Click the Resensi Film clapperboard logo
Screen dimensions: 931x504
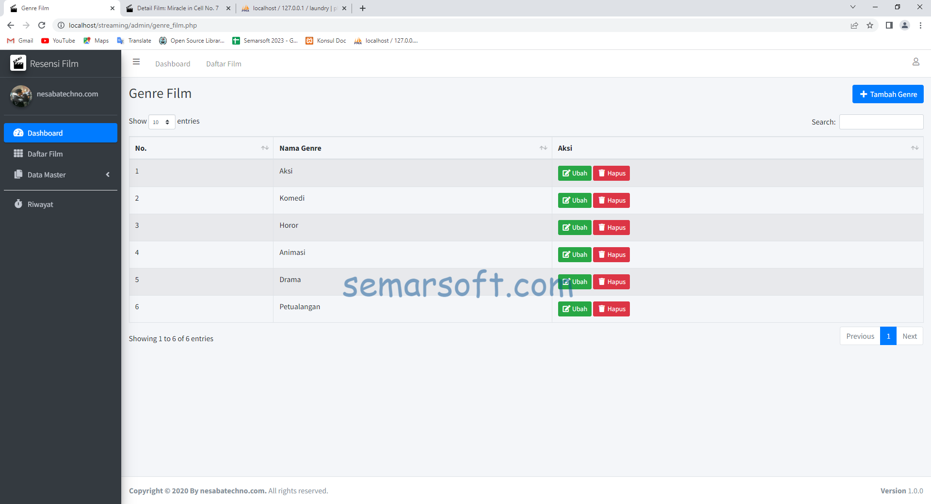point(18,63)
